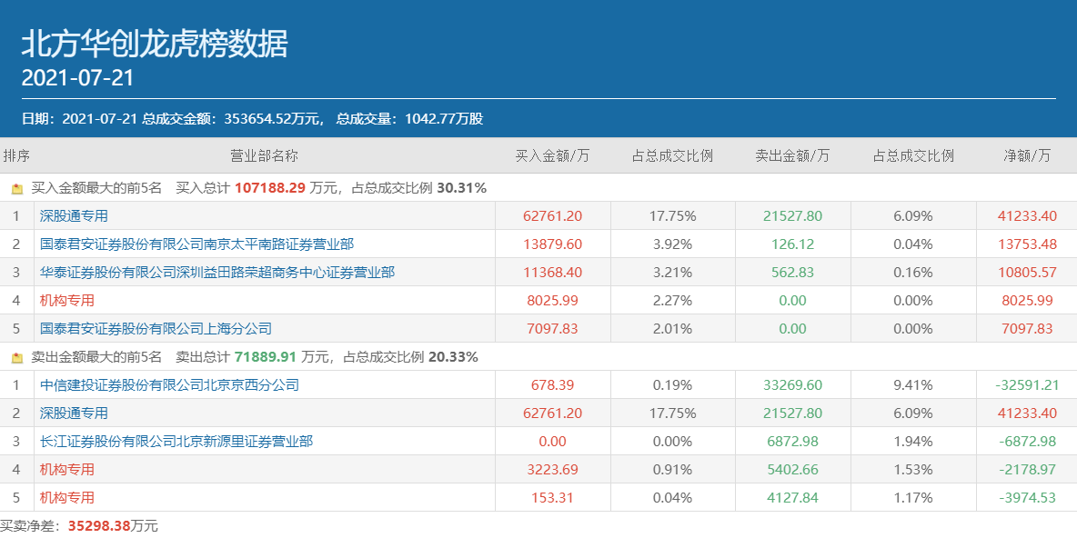The width and height of the screenshot is (1077, 538).
Task: Click 机构专用 link in sell list row 5
Action: coord(66,498)
